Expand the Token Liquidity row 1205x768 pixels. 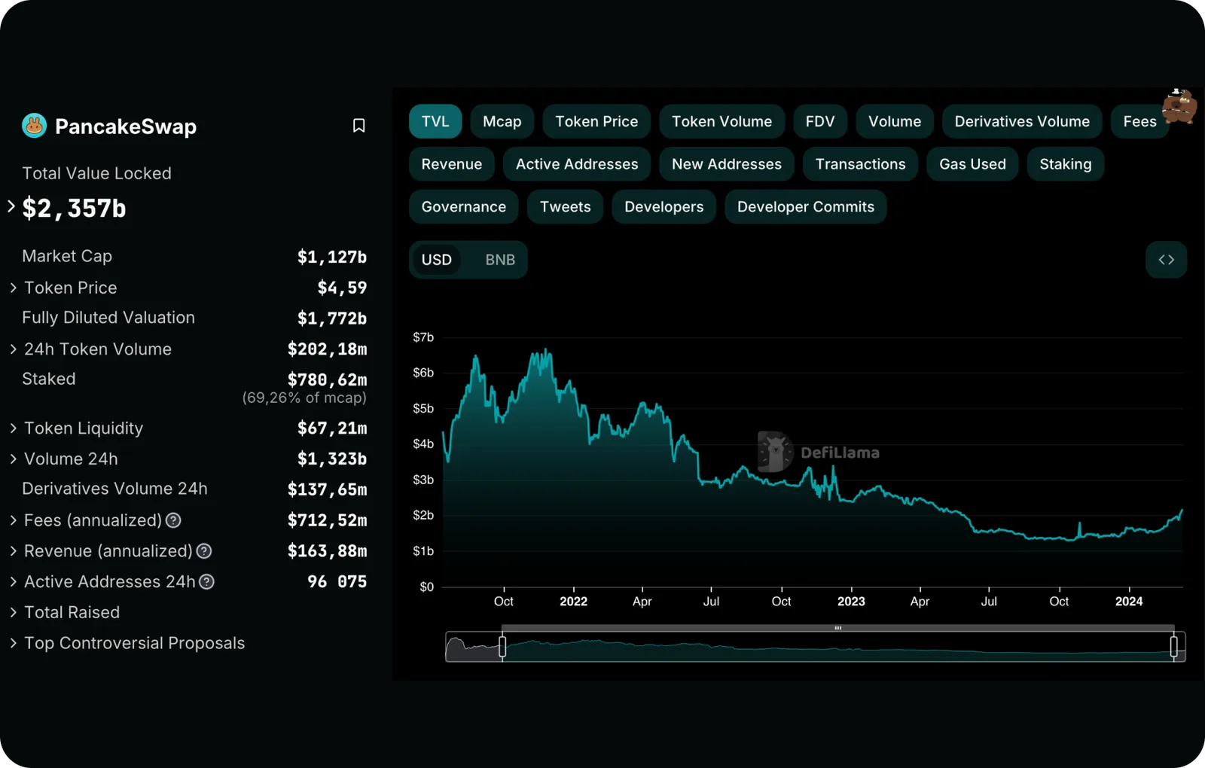pyautogui.click(x=14, y=428)
